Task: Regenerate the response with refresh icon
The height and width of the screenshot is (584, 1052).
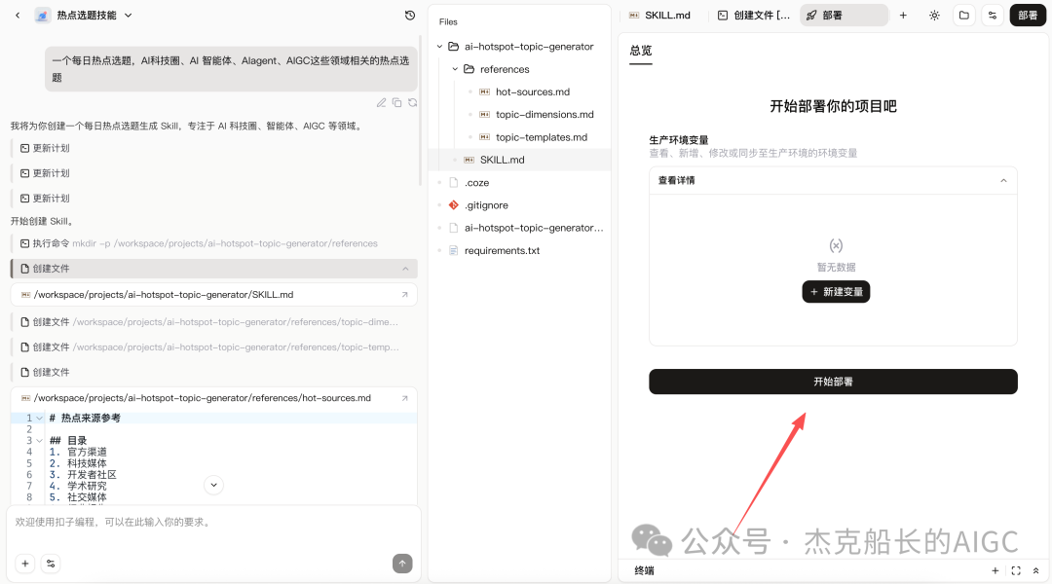Action: [x=413, y=102]
